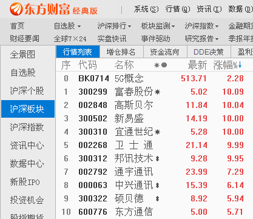Screen dimensions: 253x219
Task: Click the 序 column header
Action: point(66,65)
